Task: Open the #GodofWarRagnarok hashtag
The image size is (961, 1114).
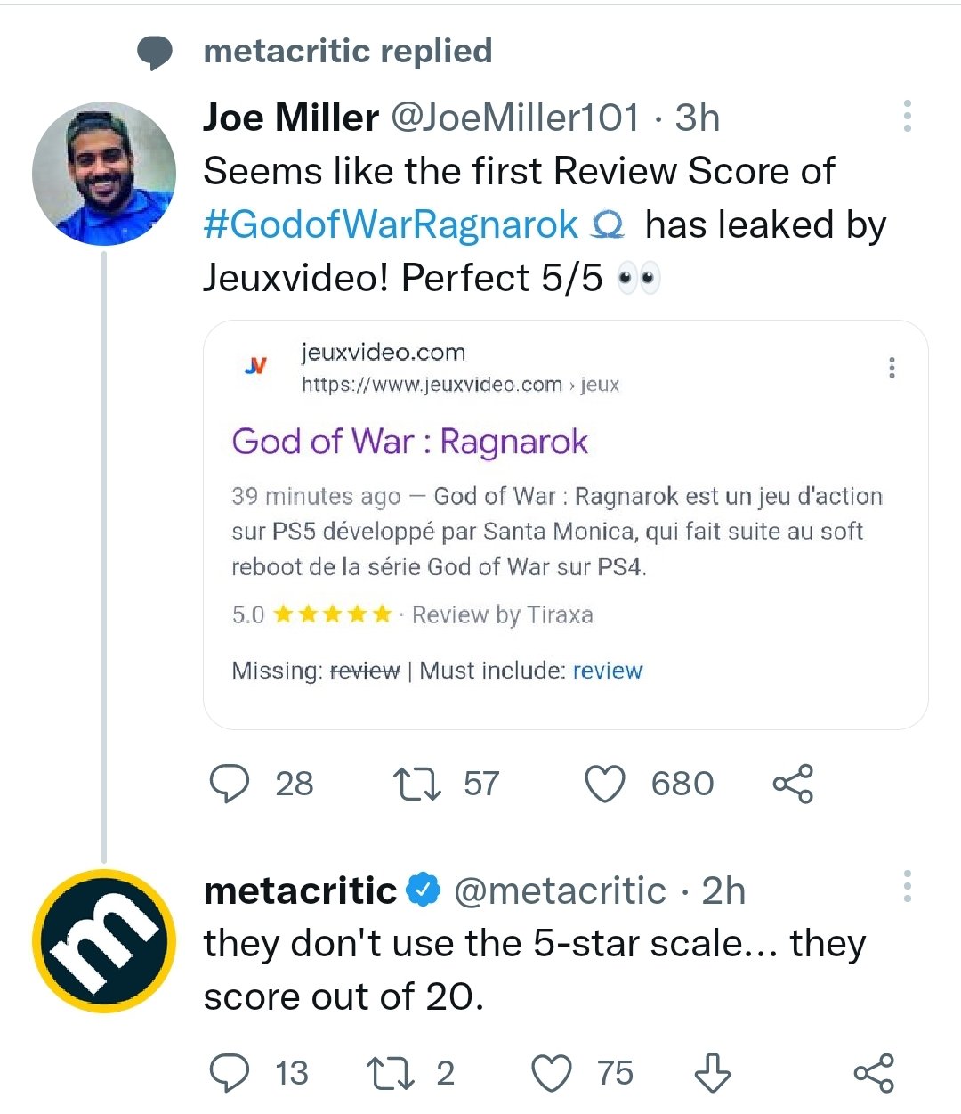Action: click(x=391, y=224)
